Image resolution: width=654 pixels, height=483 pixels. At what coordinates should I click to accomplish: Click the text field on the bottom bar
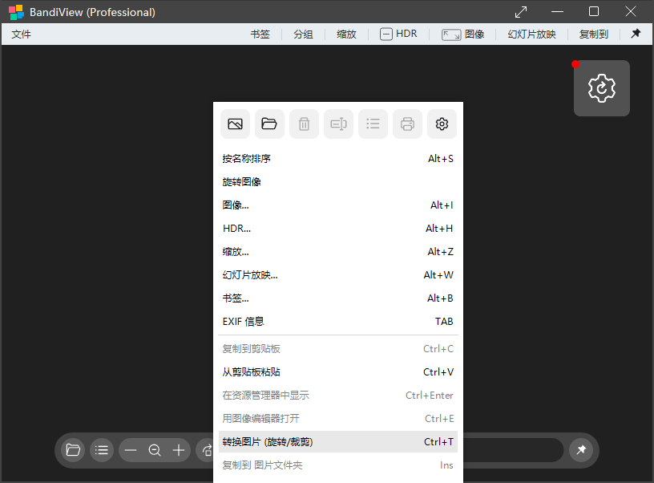click(x=513, y=450)
